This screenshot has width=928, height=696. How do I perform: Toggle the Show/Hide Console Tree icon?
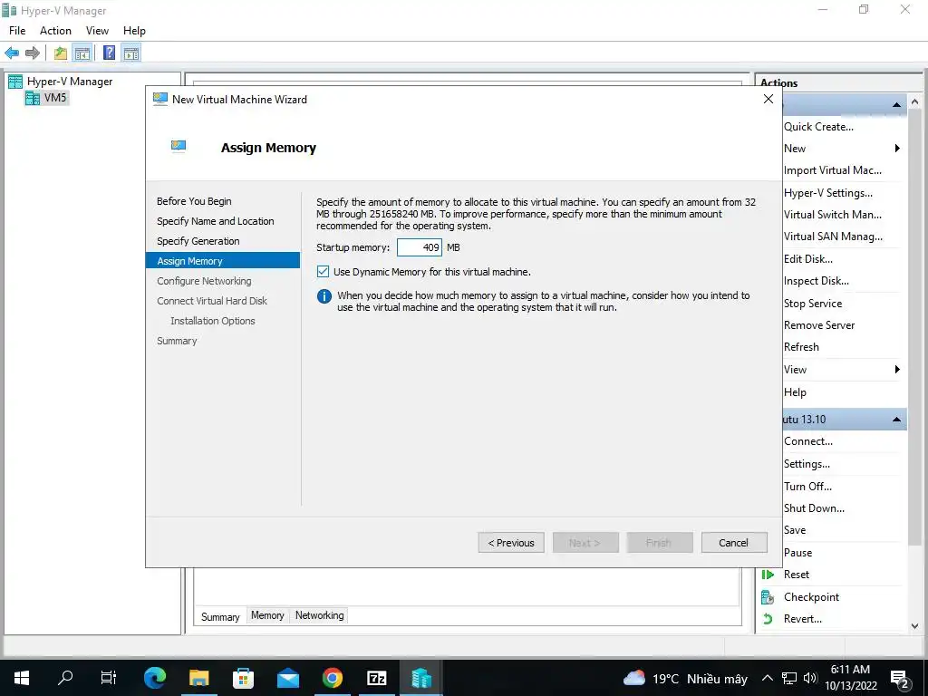point(82,53)
